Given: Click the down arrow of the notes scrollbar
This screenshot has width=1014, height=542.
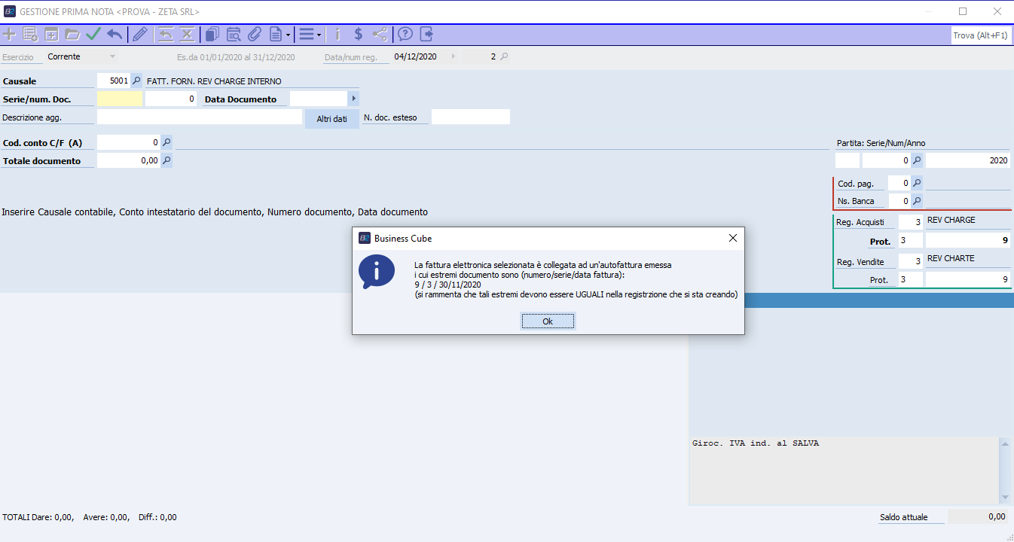Looking at the screenshot, I should tap(1004, 498).
